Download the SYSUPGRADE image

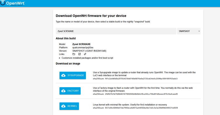click(x=73, y=75)
